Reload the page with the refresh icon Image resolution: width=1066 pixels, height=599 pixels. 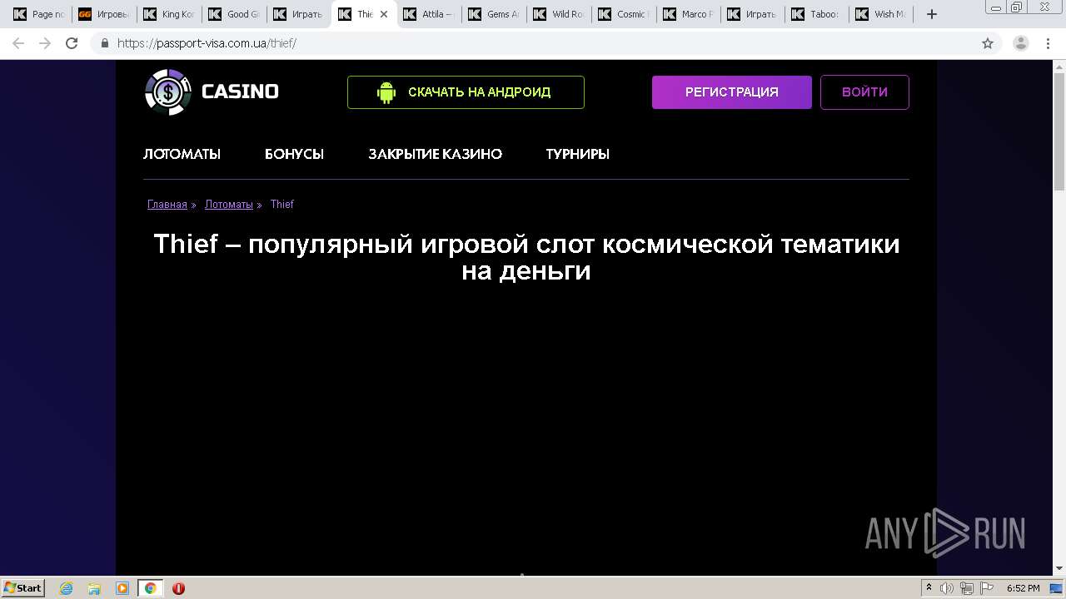pyautogui.click(x=72, y=43)
